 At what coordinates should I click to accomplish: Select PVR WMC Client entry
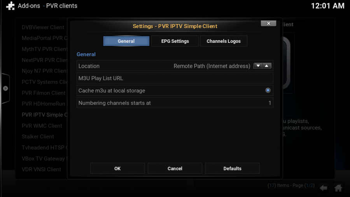[x=42, y=126]
